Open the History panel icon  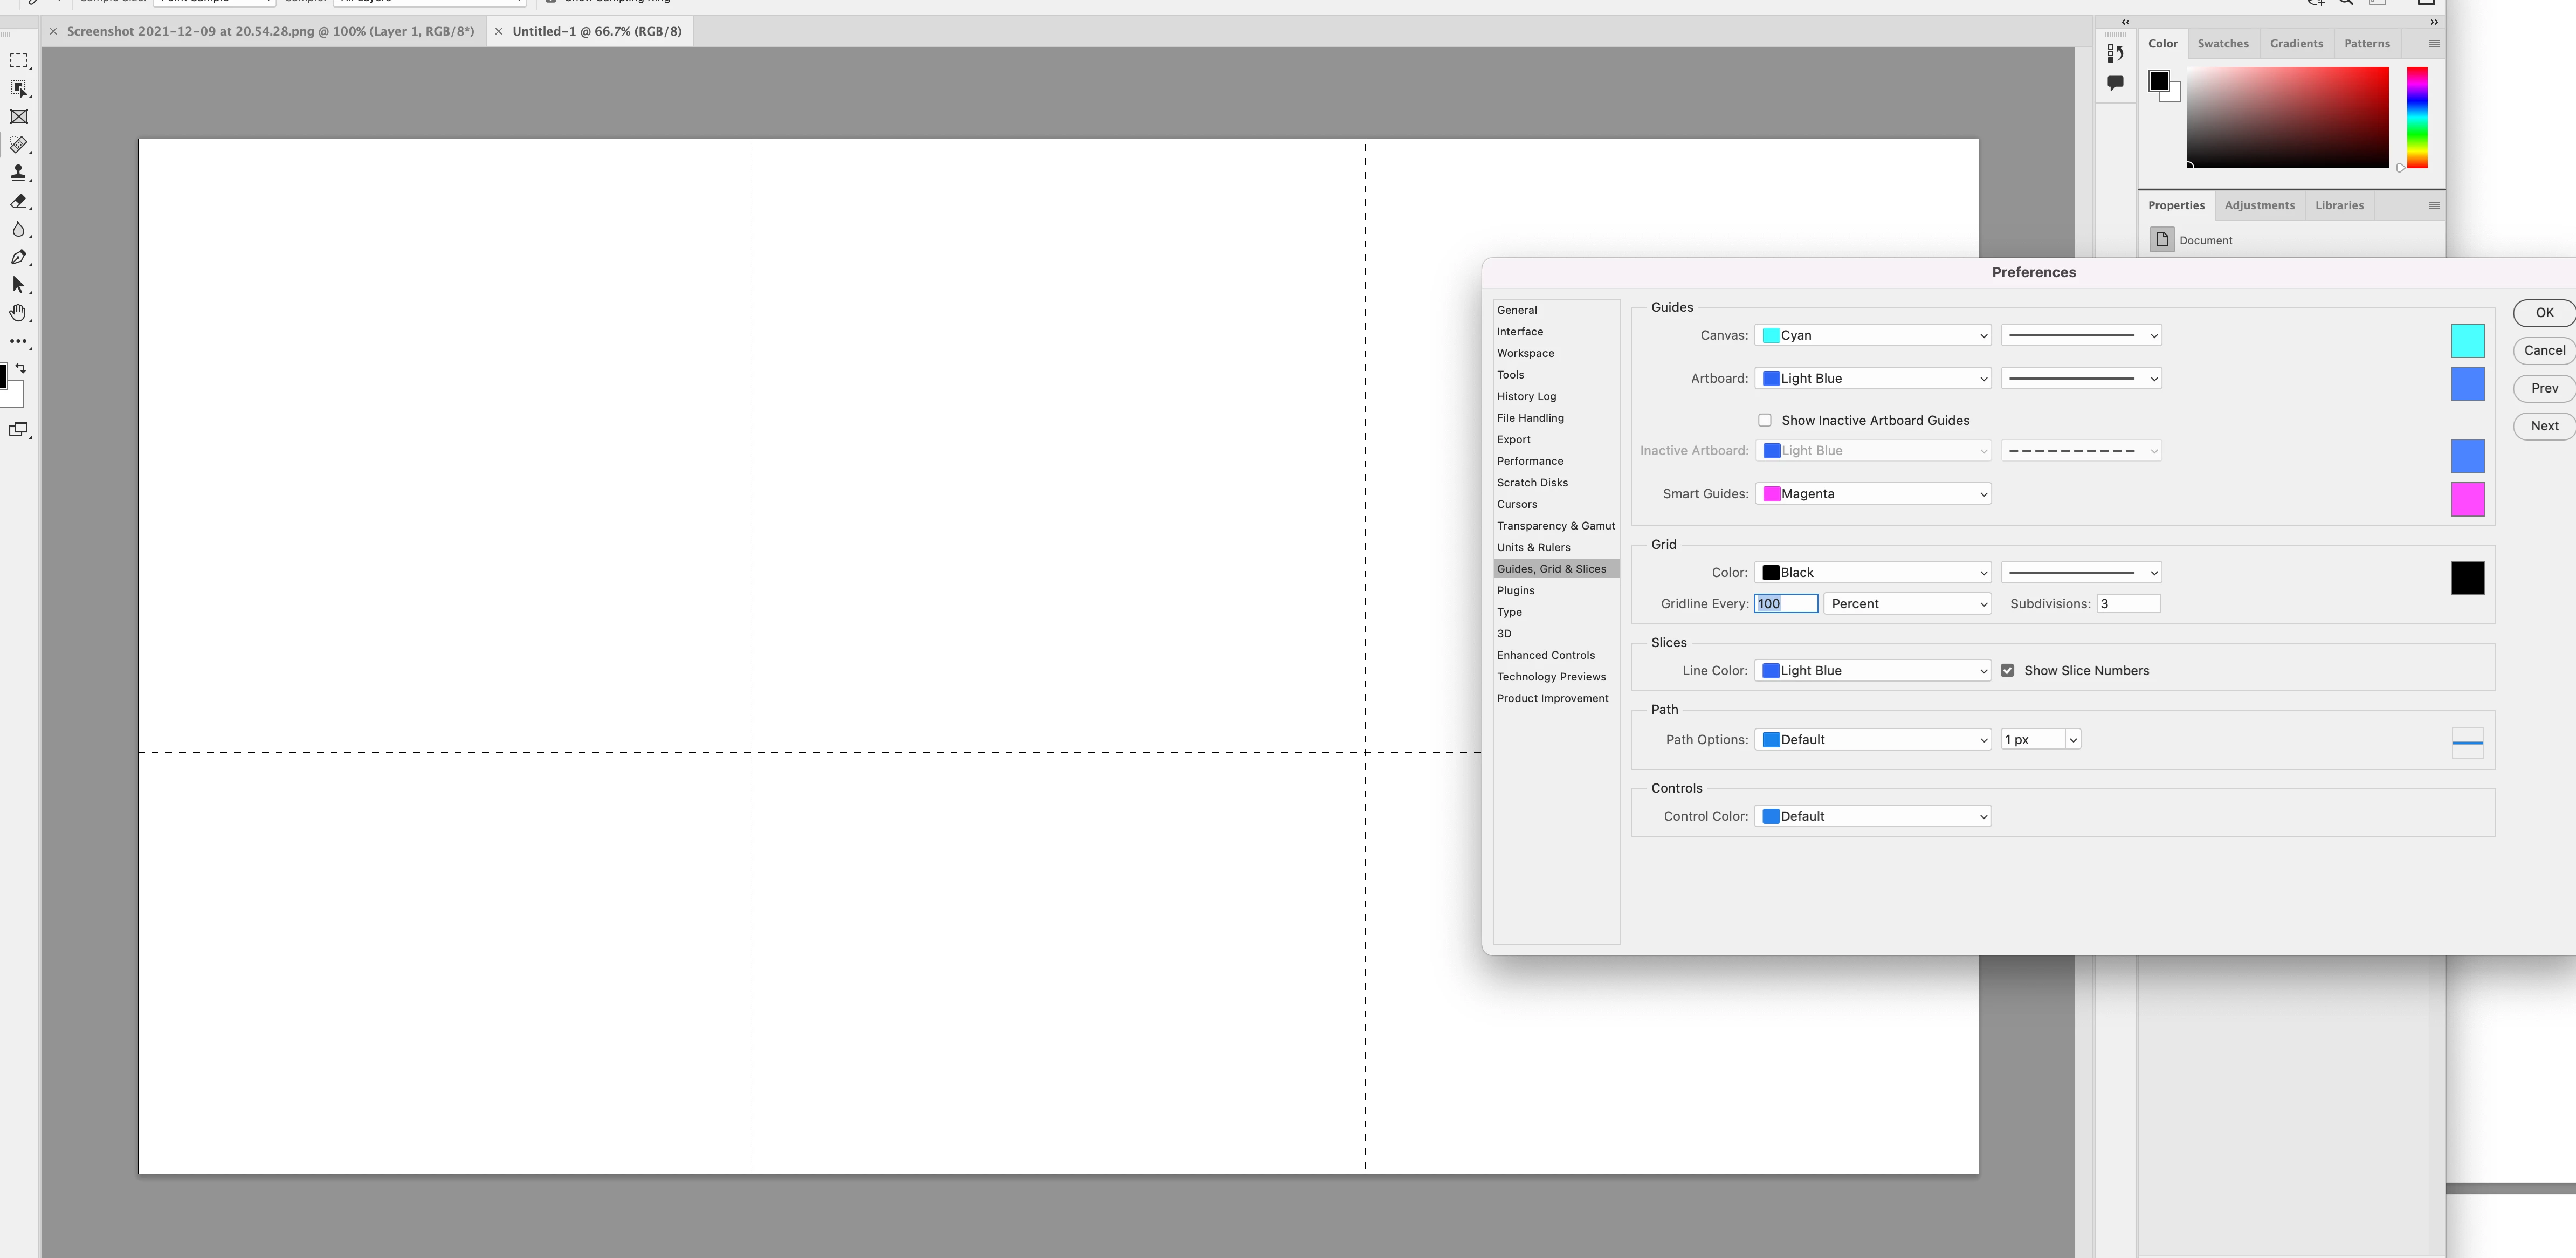click(2115, 54)
